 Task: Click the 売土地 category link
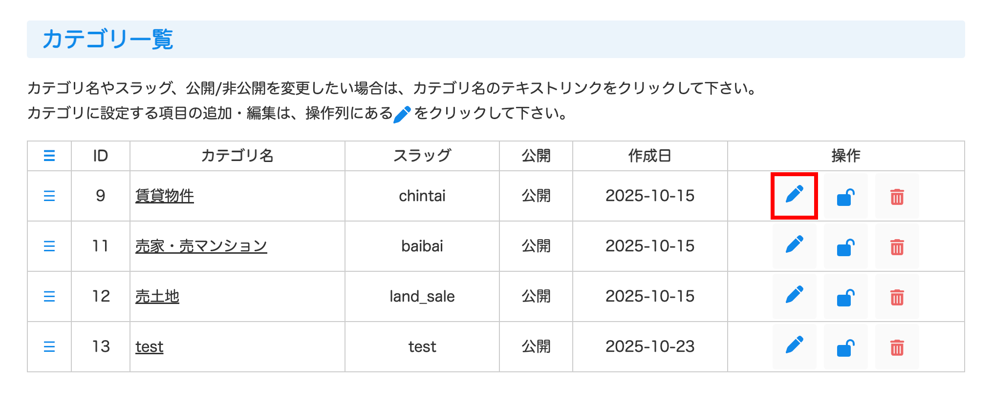[157, 296]
